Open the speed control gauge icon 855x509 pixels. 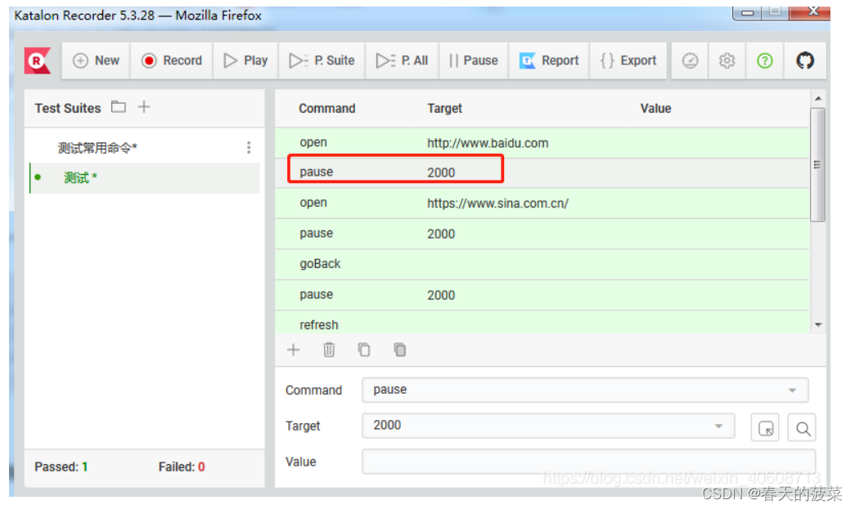[690, 60]
